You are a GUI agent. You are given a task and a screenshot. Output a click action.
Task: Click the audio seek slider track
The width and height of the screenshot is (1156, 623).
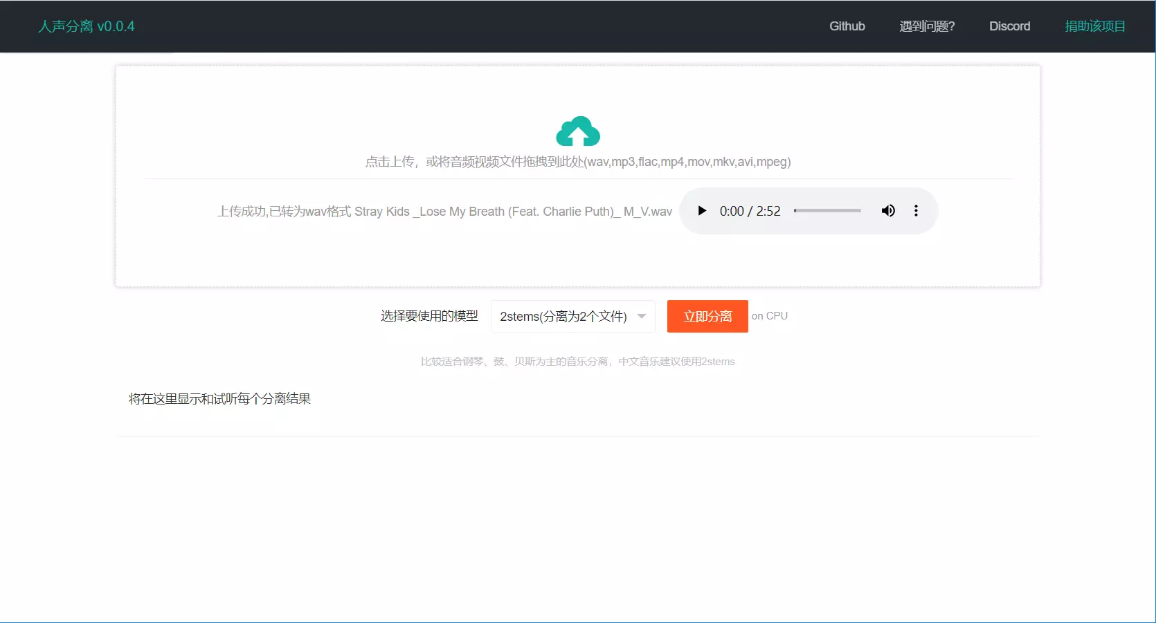point(828,211)
